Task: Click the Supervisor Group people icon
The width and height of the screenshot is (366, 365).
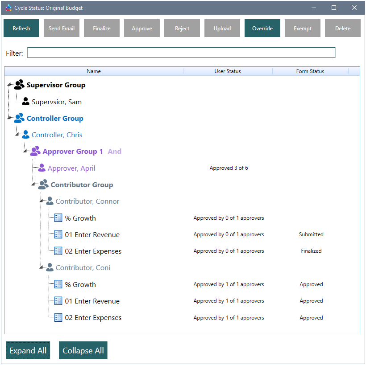Action: 19,85
